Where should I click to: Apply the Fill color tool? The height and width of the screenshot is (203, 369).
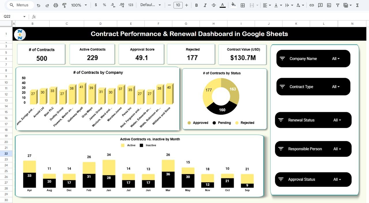[x=234, y=5]
